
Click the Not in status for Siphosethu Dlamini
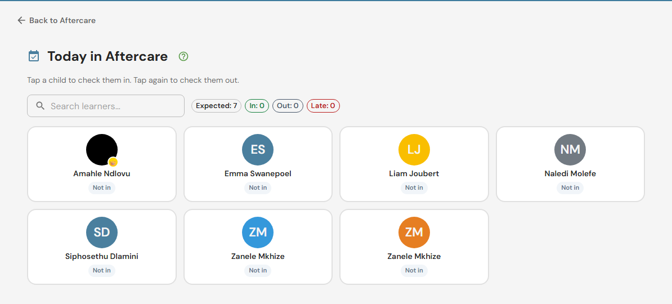point(101,271)
